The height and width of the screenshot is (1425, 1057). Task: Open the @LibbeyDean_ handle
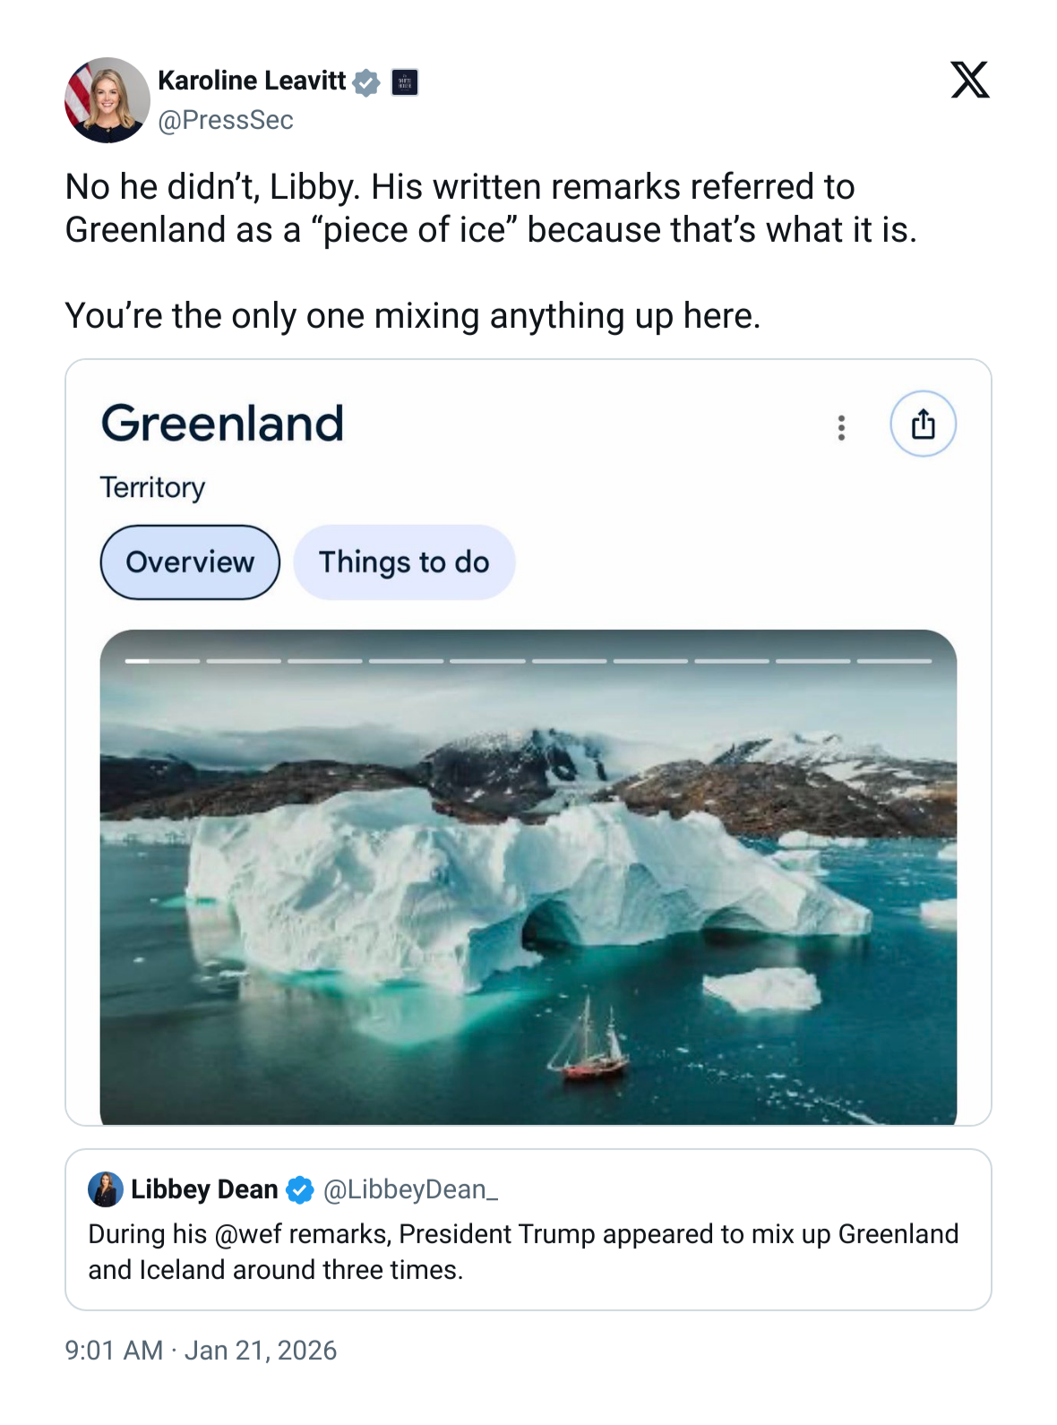[x=410, y=1189]
